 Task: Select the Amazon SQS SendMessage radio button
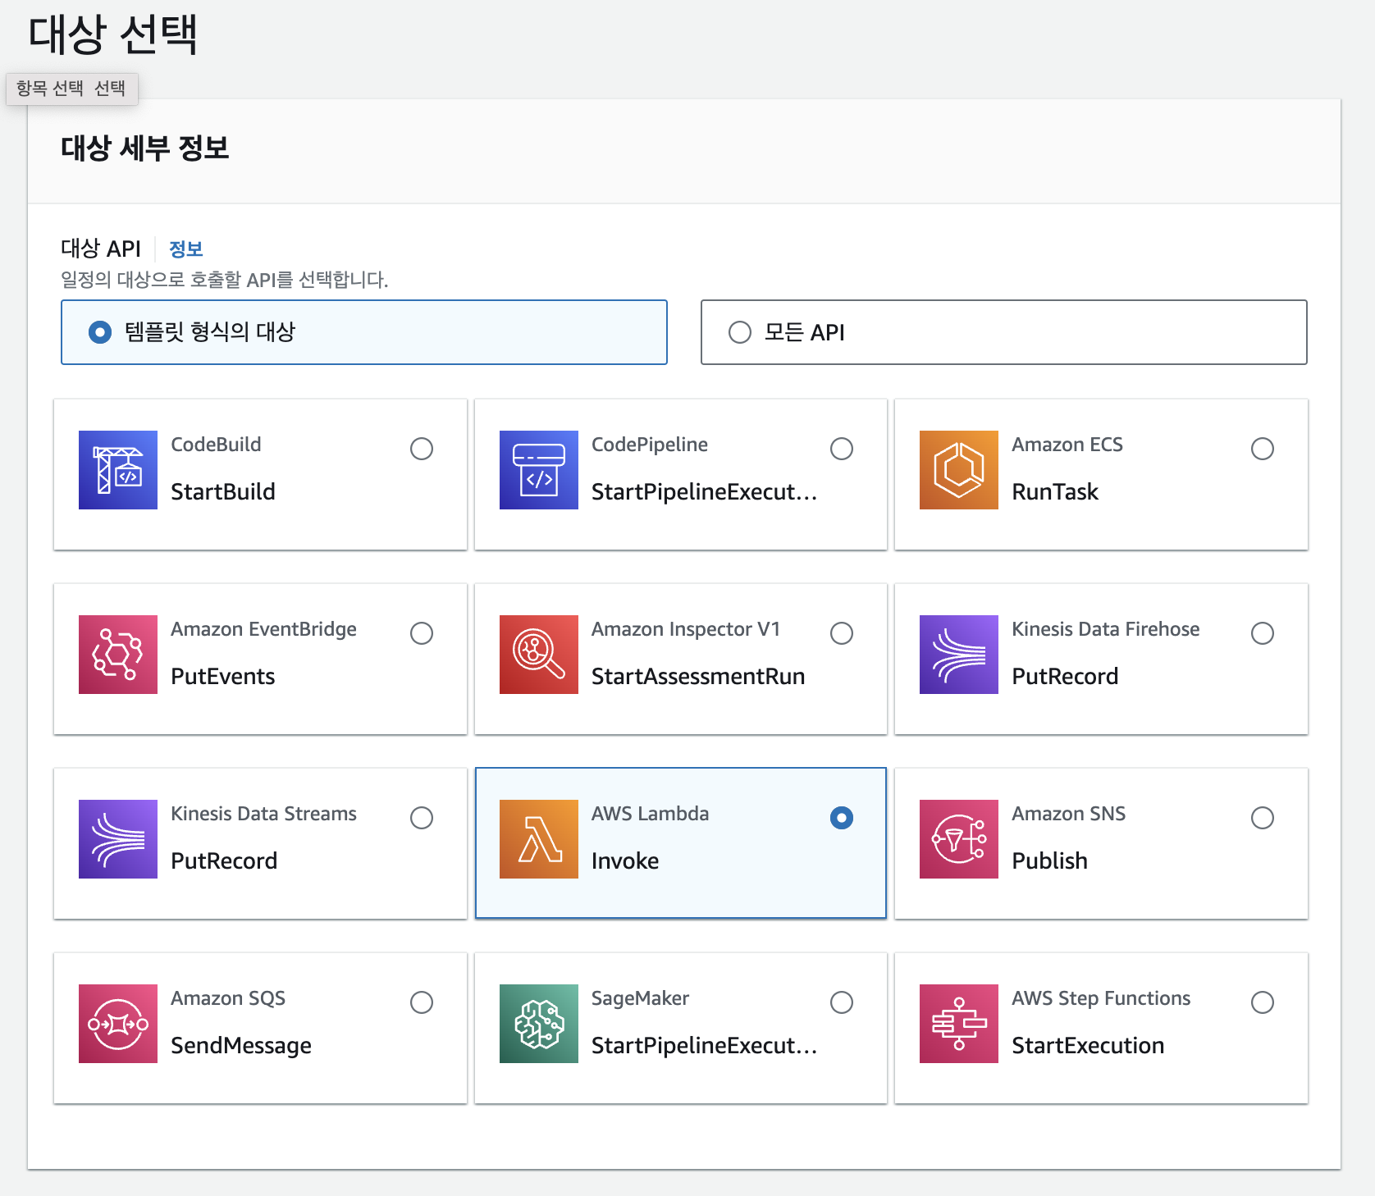422,1002
